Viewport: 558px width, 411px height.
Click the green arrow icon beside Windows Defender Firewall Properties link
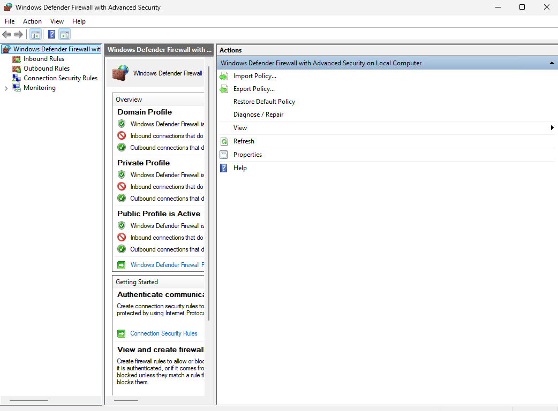click(122, 265)
